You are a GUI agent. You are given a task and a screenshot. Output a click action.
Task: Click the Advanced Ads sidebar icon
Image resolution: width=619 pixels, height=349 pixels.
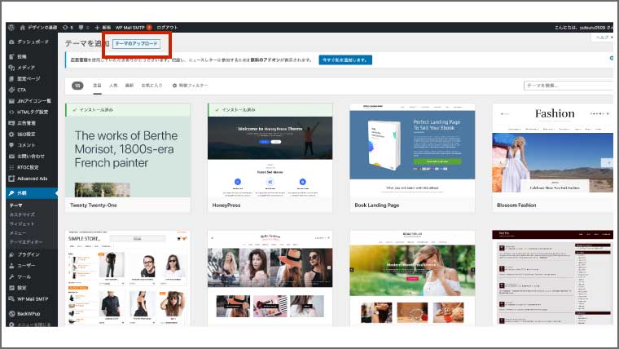pos(11,179)
